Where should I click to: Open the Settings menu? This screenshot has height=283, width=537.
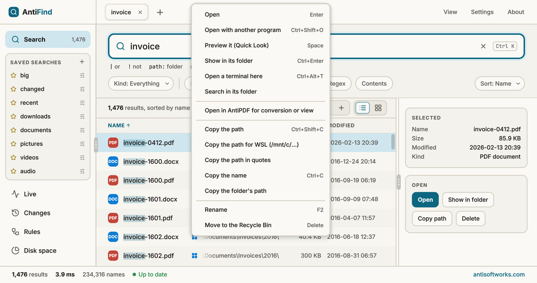[x=482, y=12]
